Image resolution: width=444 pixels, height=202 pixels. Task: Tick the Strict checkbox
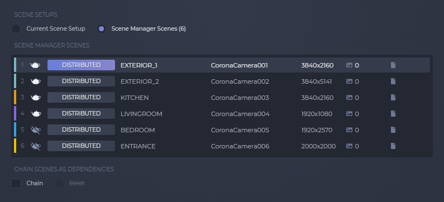(59, 184)
